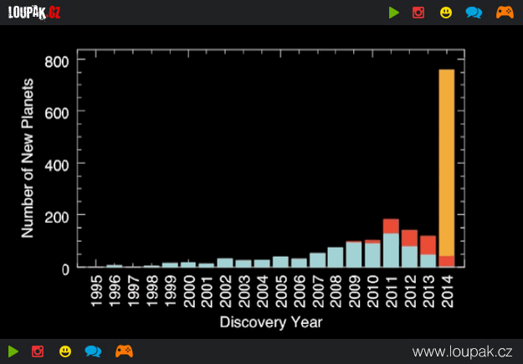Select the light blue 2008 bar

point(336,257)
